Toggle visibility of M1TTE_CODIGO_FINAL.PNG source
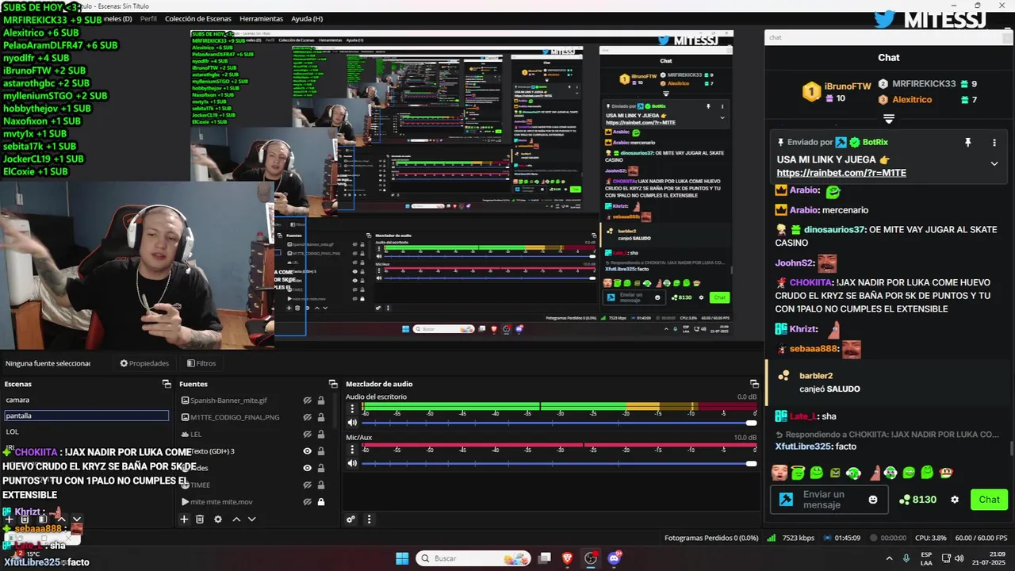 [307, 417]
